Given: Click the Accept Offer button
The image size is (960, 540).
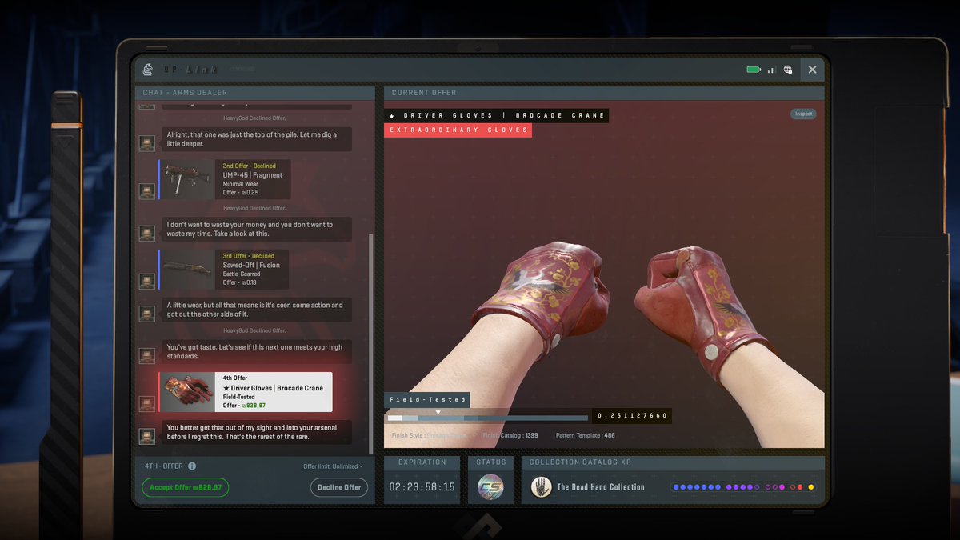Looking at the screenshot, I should click(186, 487).
